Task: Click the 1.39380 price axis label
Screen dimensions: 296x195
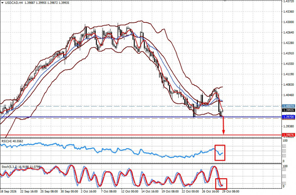Action: 289,126
